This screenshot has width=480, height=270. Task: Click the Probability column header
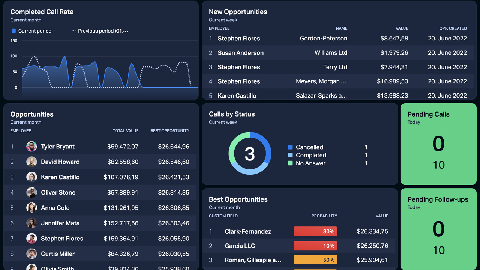pos(324,216)
